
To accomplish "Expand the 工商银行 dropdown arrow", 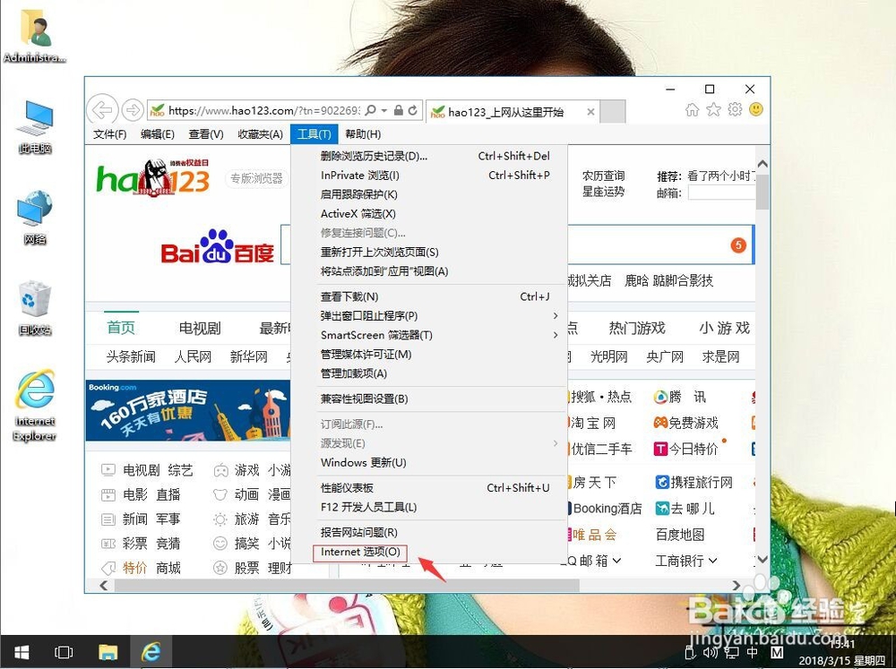I will tap(712, 561).
